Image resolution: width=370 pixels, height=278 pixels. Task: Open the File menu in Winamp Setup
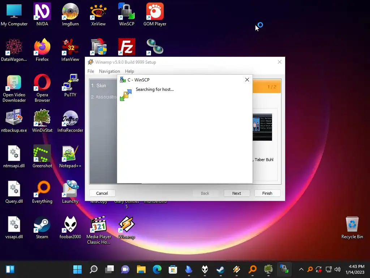click(91, 71)
